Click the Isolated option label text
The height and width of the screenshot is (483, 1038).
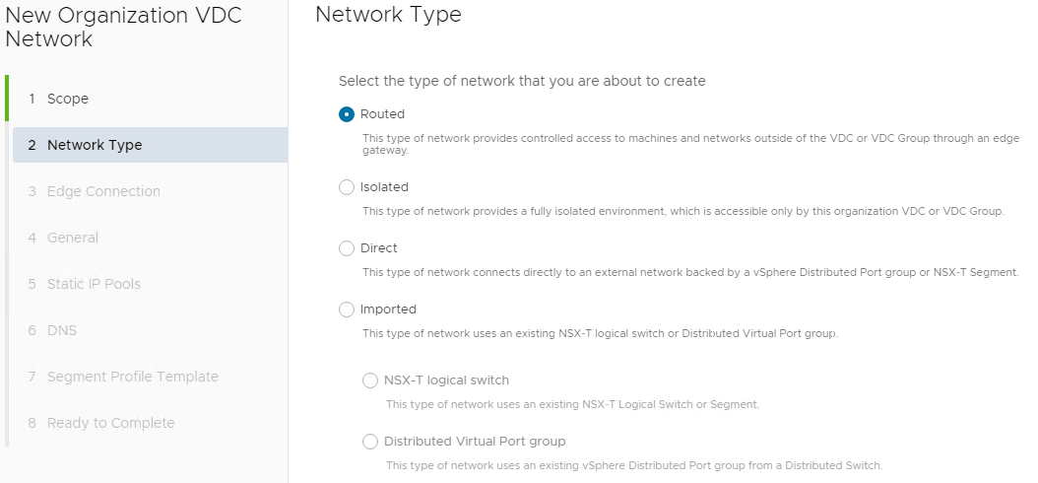pyautogui.click(x=384, y=187)
